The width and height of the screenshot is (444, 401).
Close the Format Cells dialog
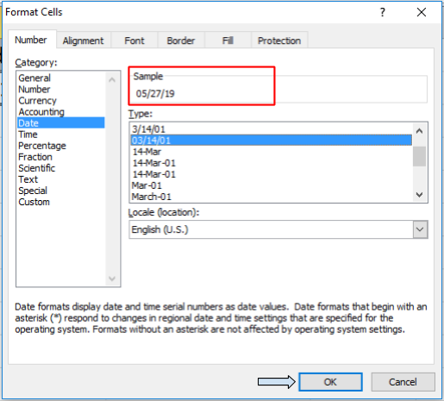(x=422, y=12)
